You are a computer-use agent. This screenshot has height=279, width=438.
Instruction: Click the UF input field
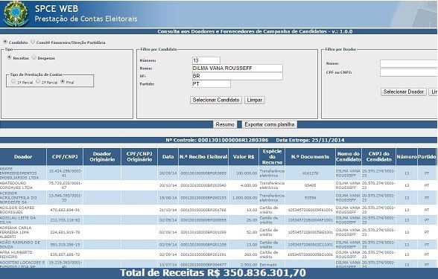pos(238,76)
